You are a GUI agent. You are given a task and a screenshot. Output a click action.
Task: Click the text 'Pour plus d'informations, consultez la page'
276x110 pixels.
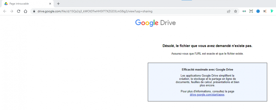pyautogui.click(x=207, y=91)
